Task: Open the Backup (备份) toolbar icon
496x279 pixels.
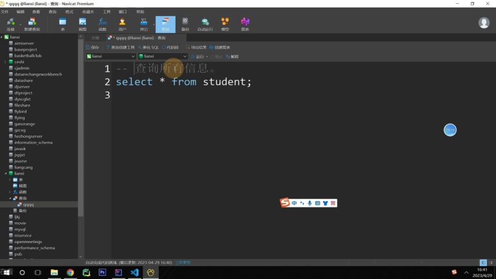Action: tap(185, 24)
